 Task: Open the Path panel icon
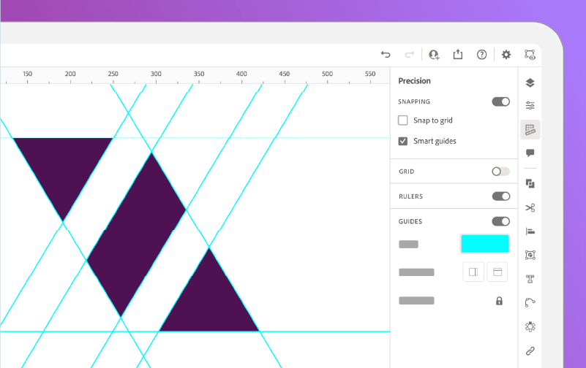[530, 302]
